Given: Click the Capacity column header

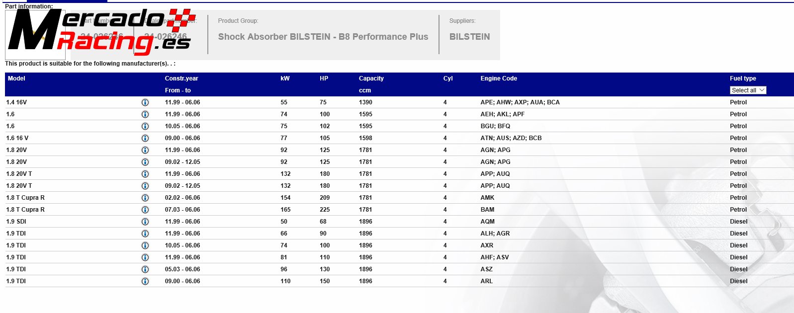Looking at the screenshot, I should pyautogui.click(x=371, y=78).
